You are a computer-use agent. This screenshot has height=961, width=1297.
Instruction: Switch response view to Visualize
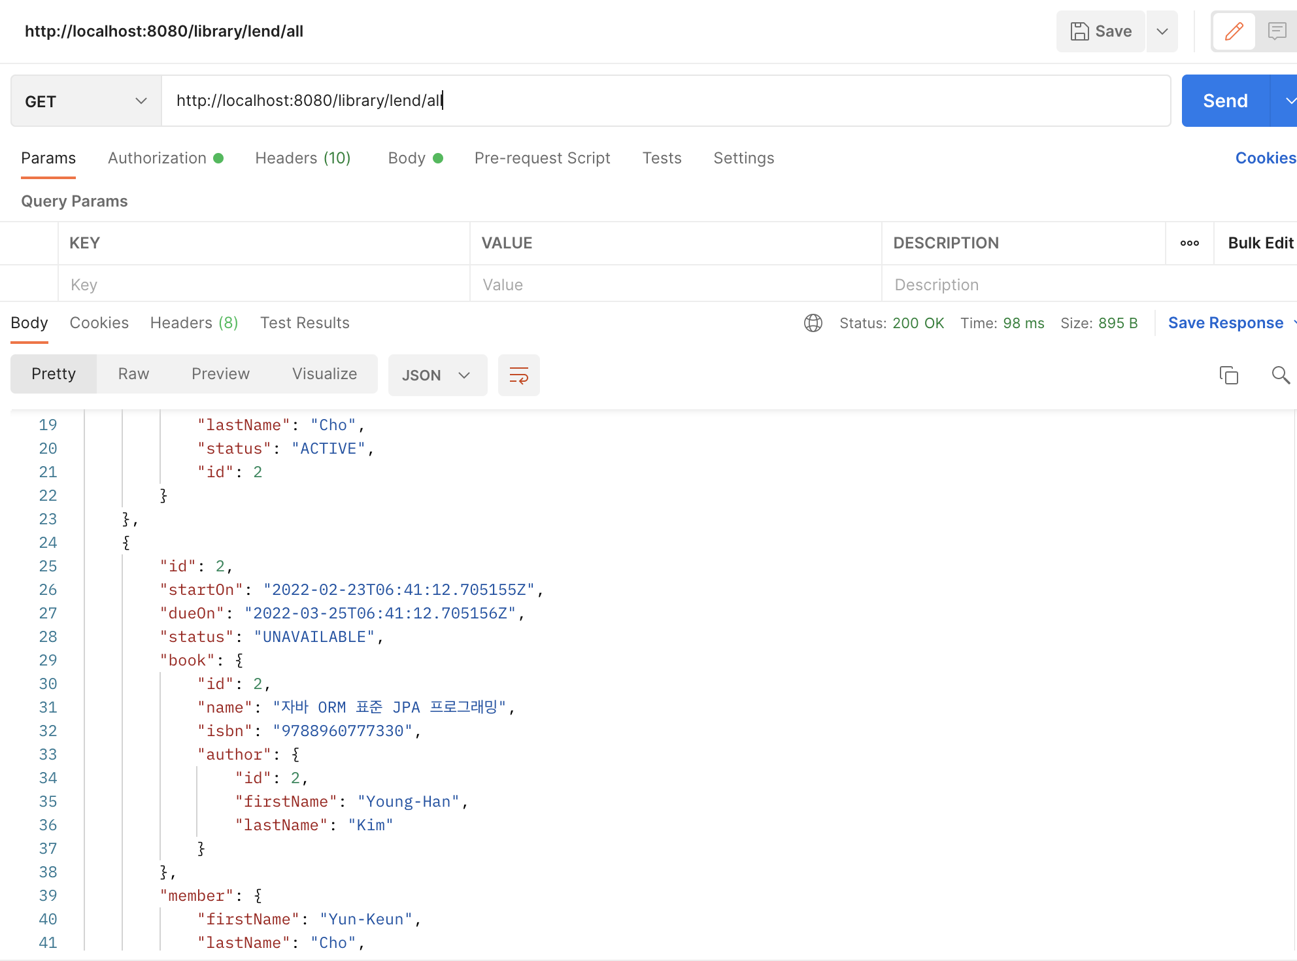[324, 373]
